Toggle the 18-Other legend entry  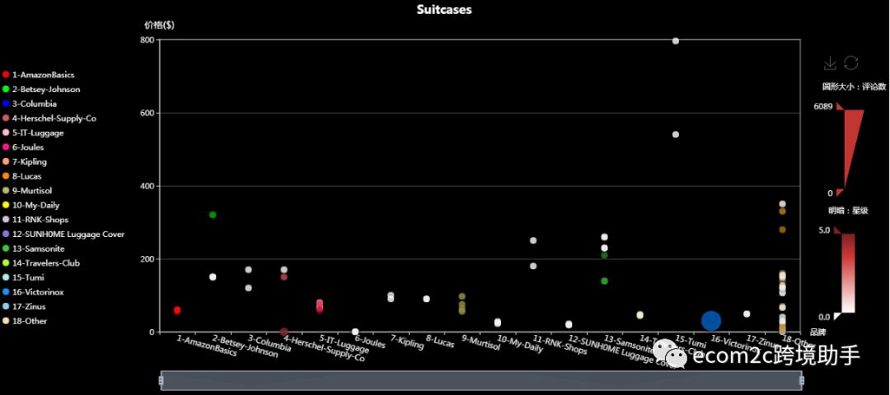pyautogui.click(x=25, y=321)
